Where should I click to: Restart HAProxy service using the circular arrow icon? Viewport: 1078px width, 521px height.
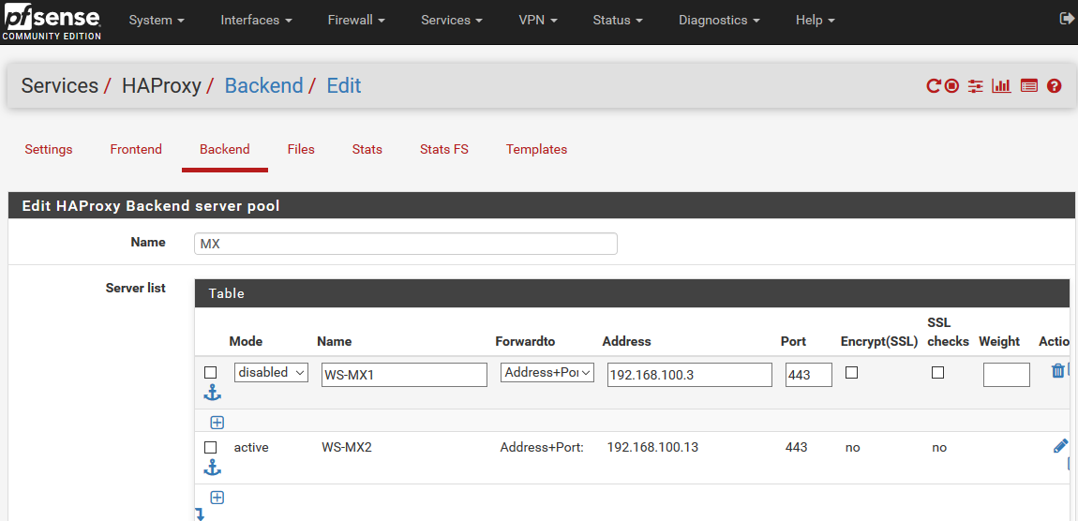tap(933, 86)
